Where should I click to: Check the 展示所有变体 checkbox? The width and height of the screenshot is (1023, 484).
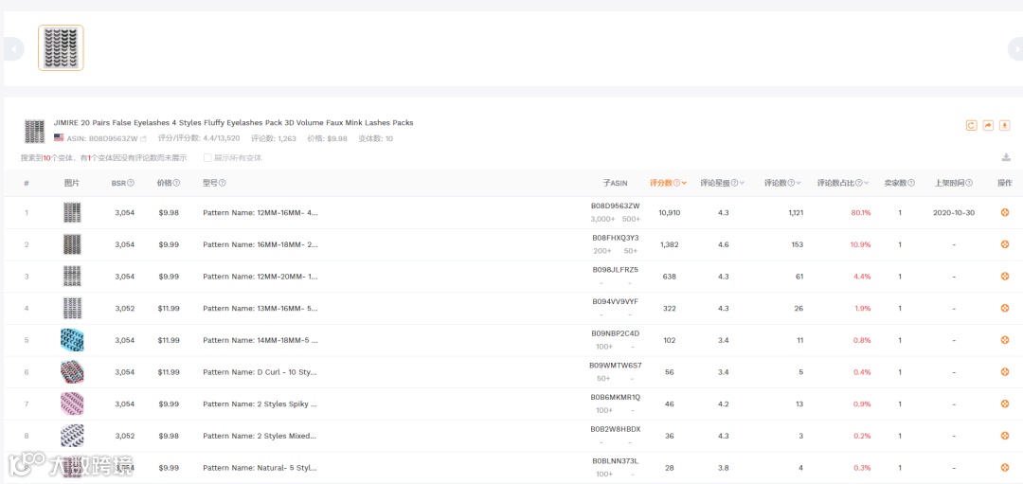[207, 158]
